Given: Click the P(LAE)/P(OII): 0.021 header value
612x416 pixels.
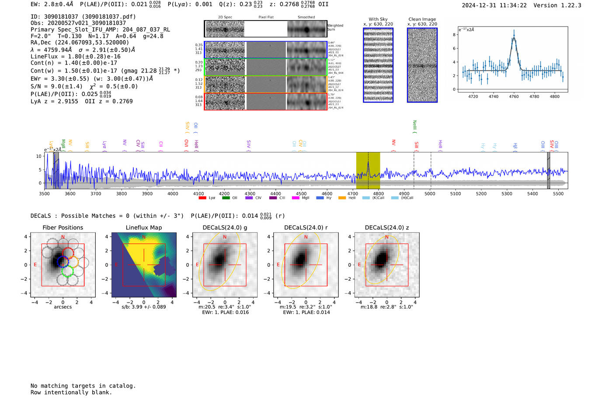Looking at the screenshot, I should point(120,4).
